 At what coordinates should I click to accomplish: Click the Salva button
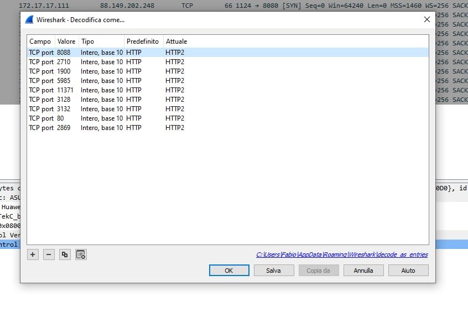pyautogui.click(x=274, y=271)
